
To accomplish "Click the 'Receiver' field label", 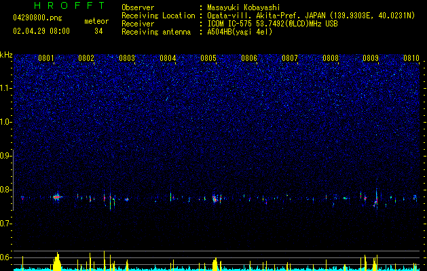I will pyautogui.click(x=138, y=24).
